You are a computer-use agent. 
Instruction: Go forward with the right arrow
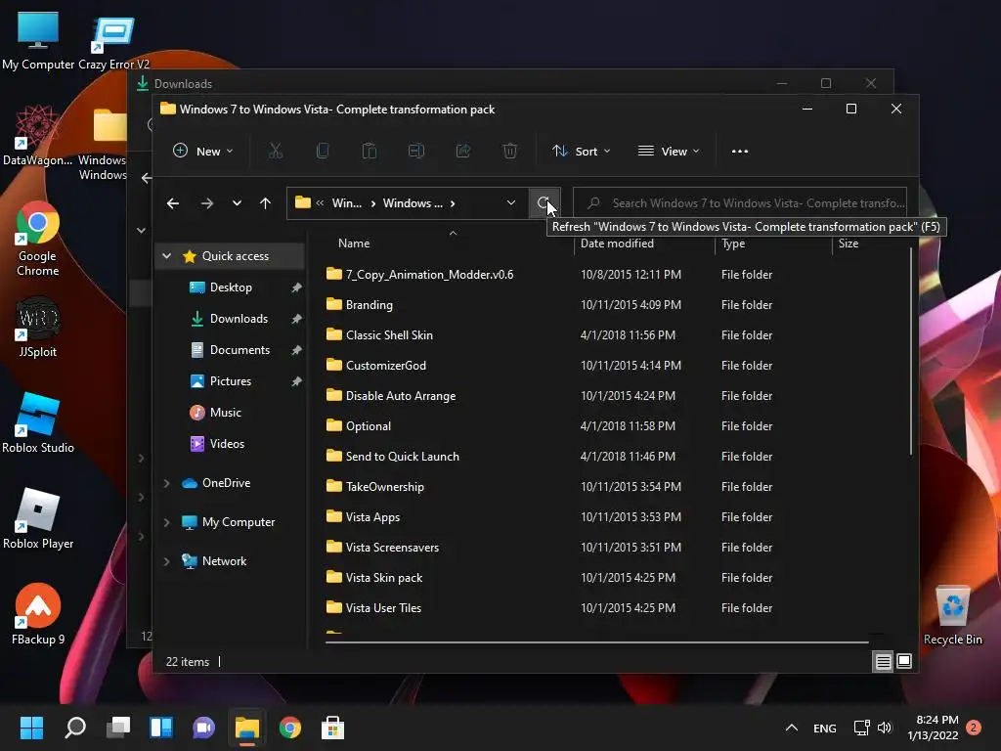(207, 203)
